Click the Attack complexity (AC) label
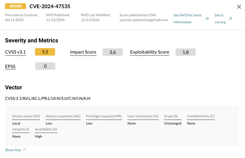This screenshot has height=158, width=245. [63, 116]
